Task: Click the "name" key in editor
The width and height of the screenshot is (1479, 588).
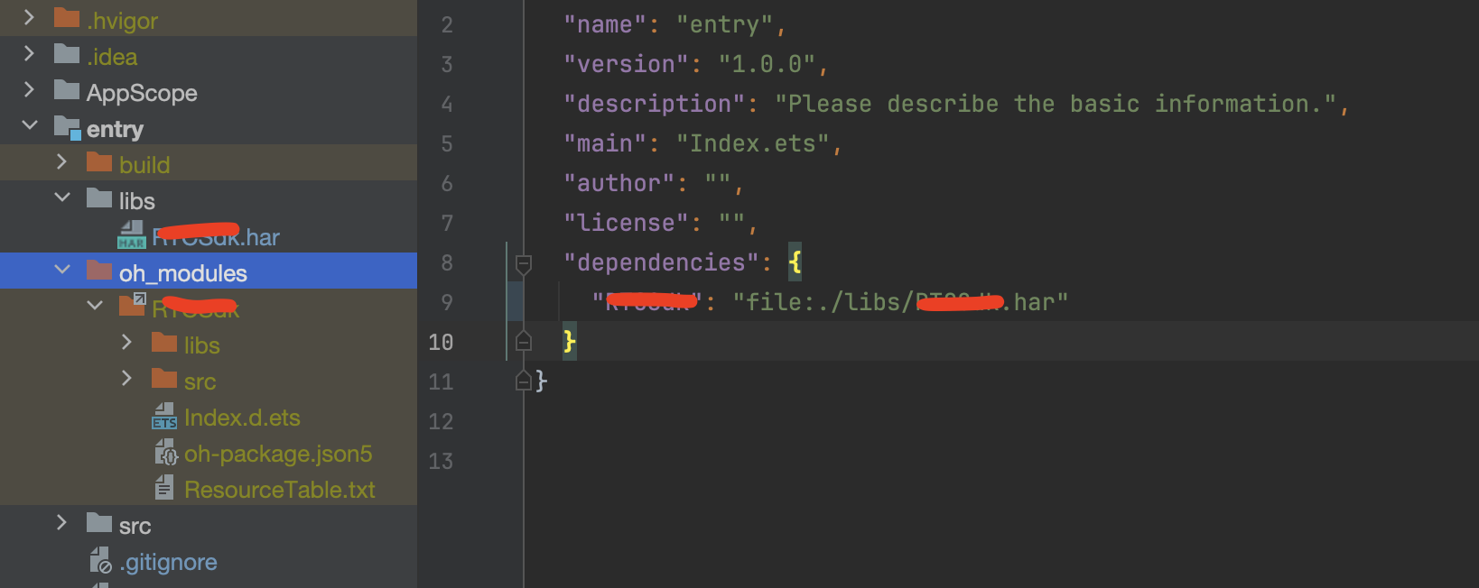Action: (x=605, y=24)
